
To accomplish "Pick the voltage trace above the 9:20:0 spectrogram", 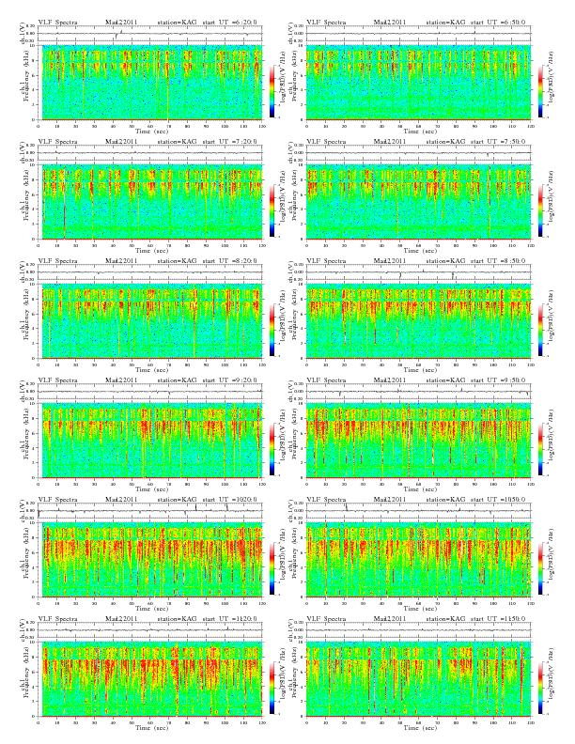I will [x=150, y=392].
